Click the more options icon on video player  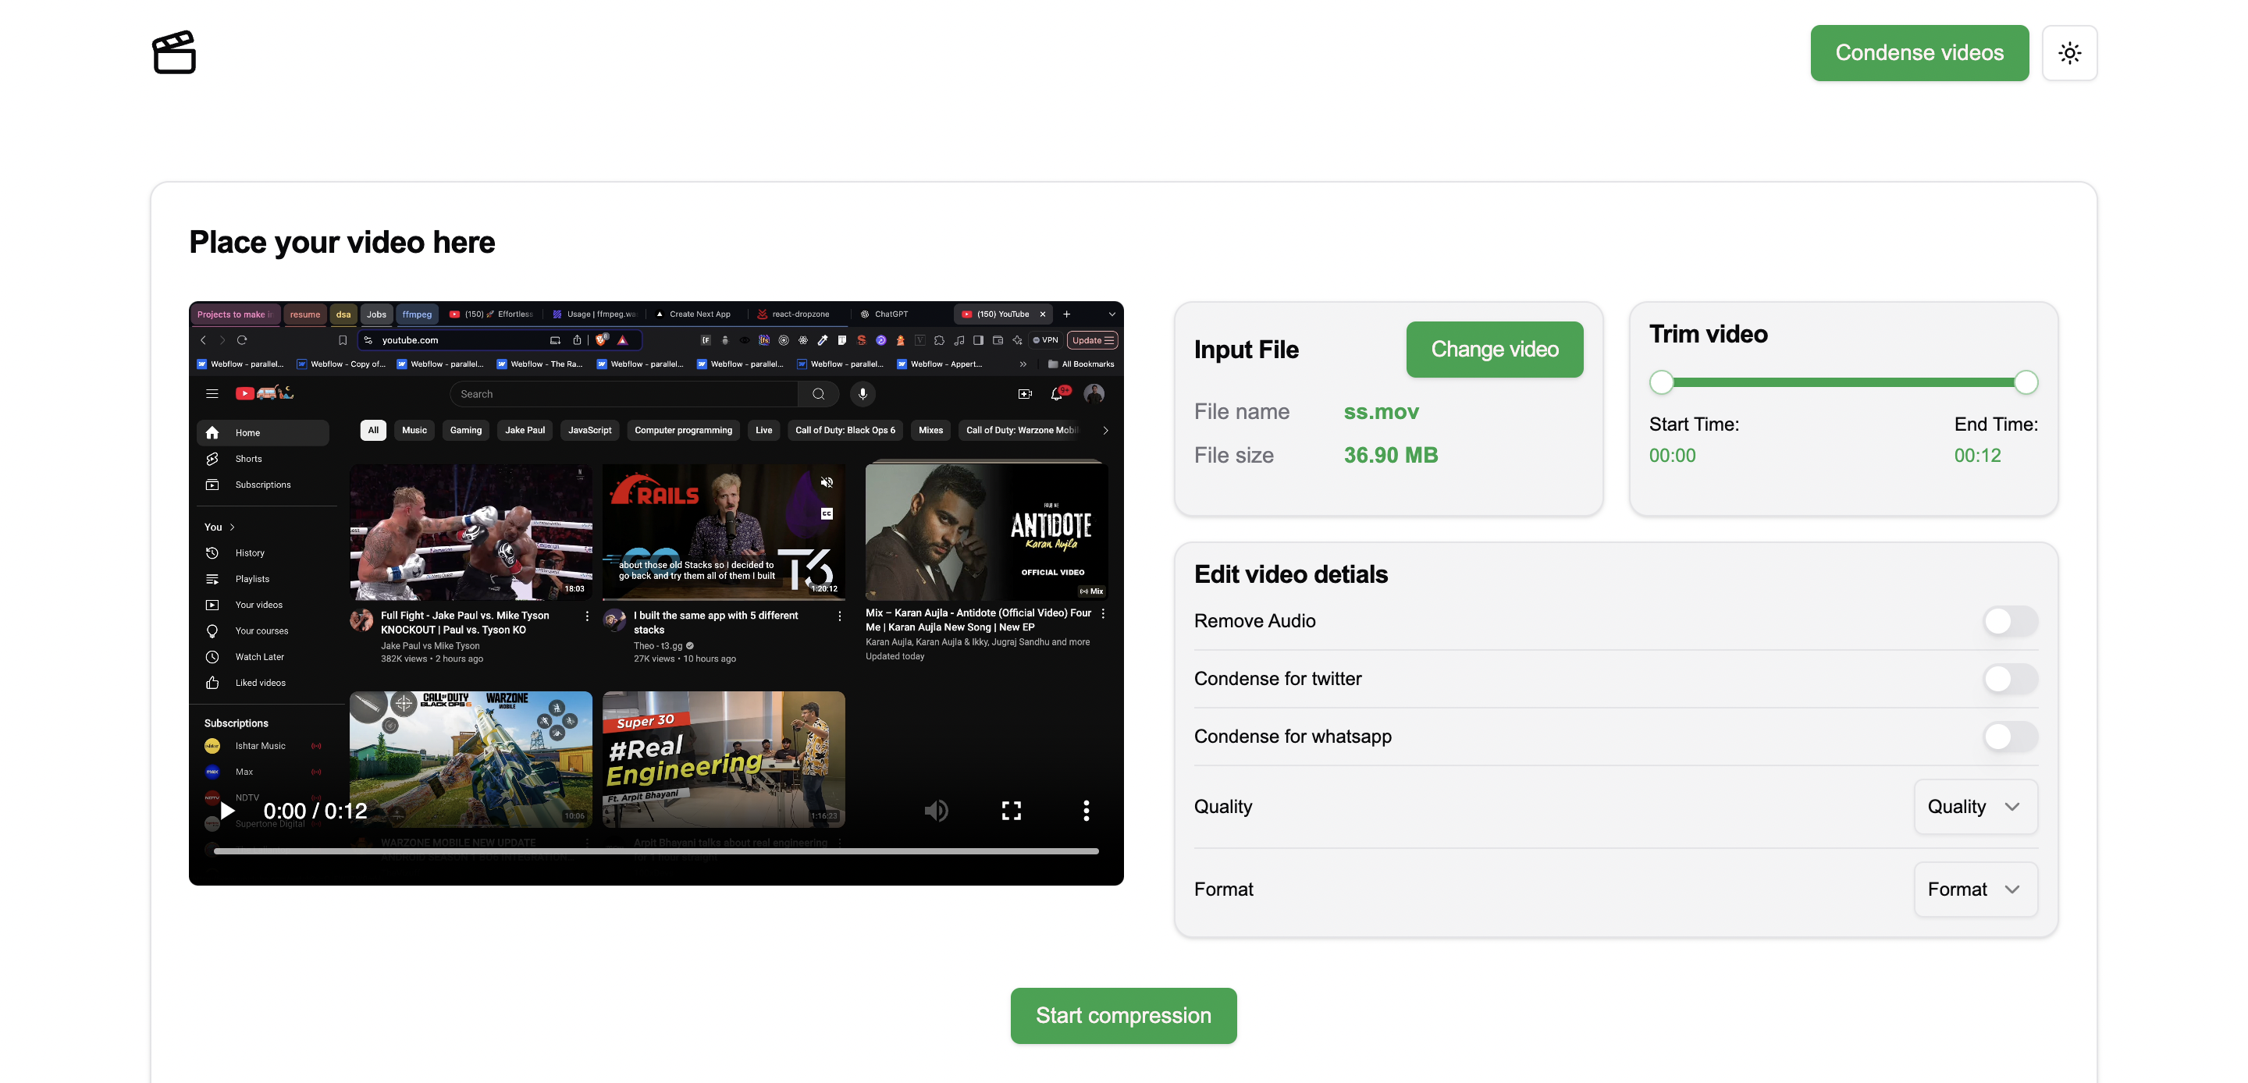click(1087, 812)
